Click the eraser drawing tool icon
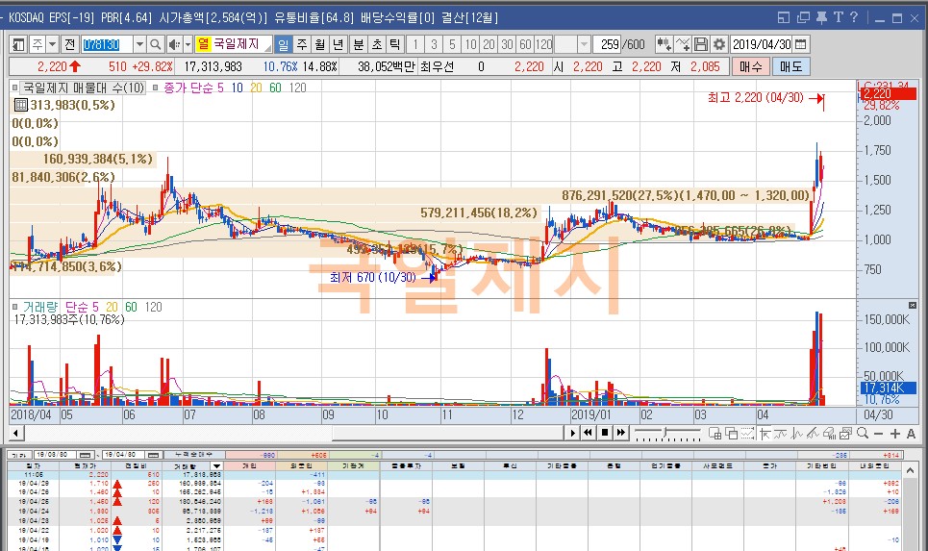The image size is (928, 551). 829,434
